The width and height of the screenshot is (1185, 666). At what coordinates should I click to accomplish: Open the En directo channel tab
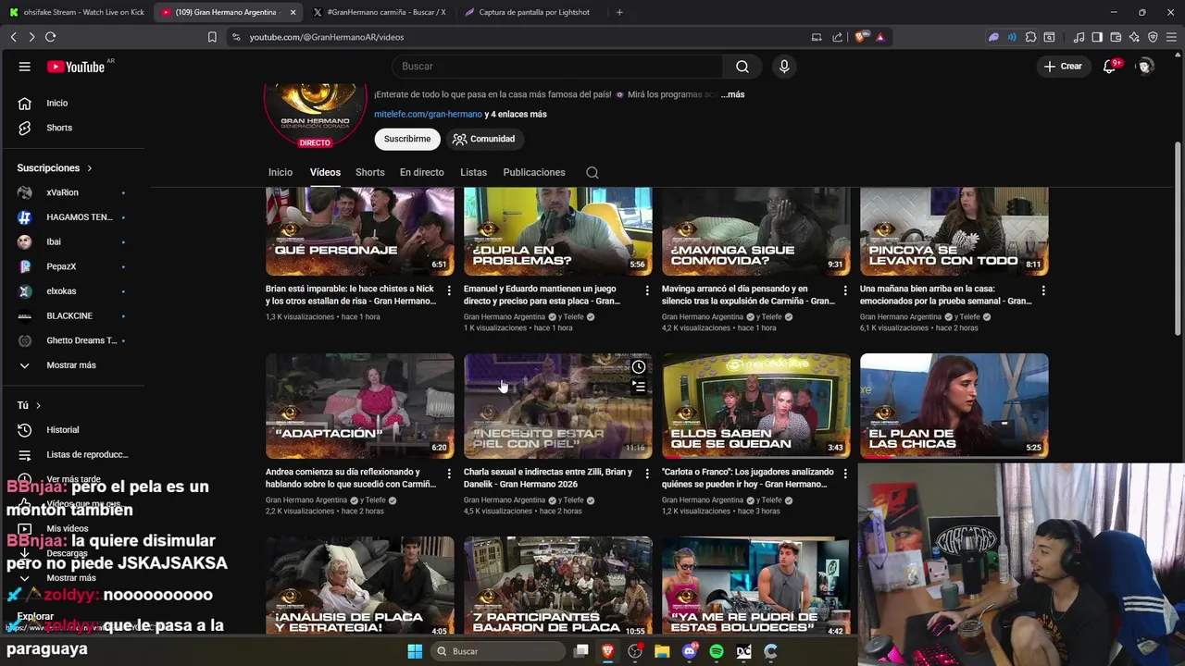[421, 173]
